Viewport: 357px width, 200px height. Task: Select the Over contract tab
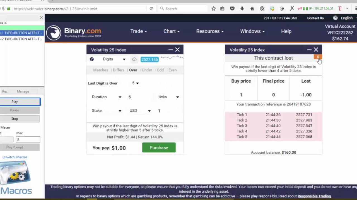point(133,70)
